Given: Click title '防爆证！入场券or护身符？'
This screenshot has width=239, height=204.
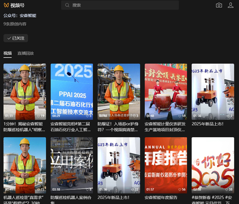Looking at the screenshot, I should click(x=118, y=127).
